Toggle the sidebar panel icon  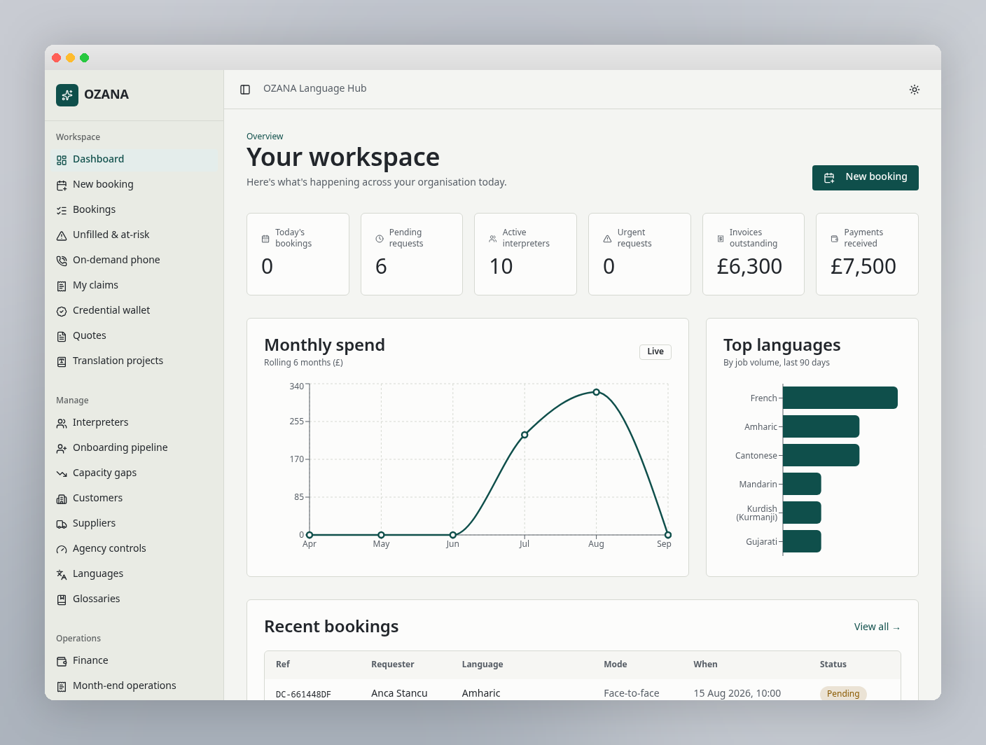coord(245,90)
